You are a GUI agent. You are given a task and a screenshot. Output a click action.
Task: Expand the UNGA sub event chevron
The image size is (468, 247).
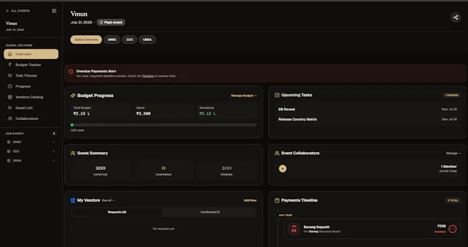[54, 160]
